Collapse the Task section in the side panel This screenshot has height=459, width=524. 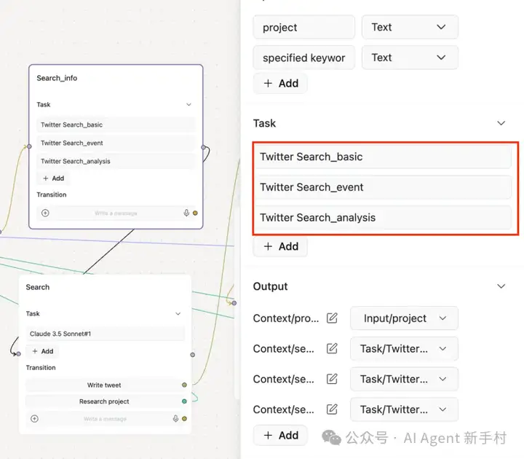click(x=501, y=123)
